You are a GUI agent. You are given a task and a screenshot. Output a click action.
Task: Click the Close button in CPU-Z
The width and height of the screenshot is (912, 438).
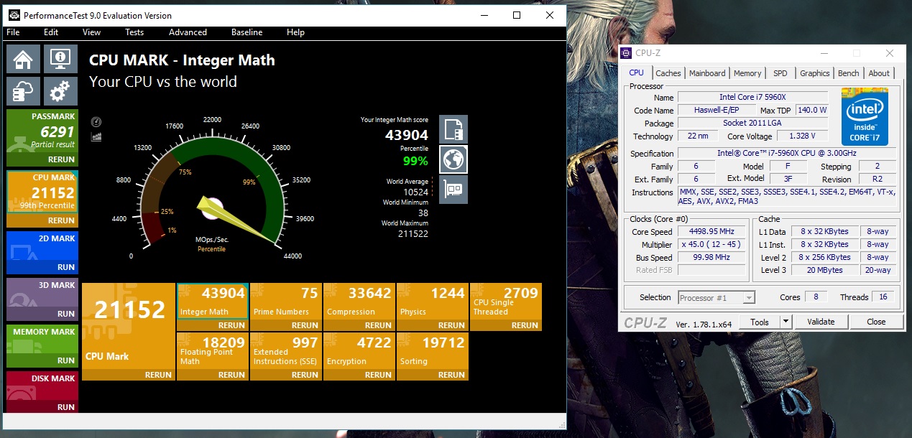(876, 322)
